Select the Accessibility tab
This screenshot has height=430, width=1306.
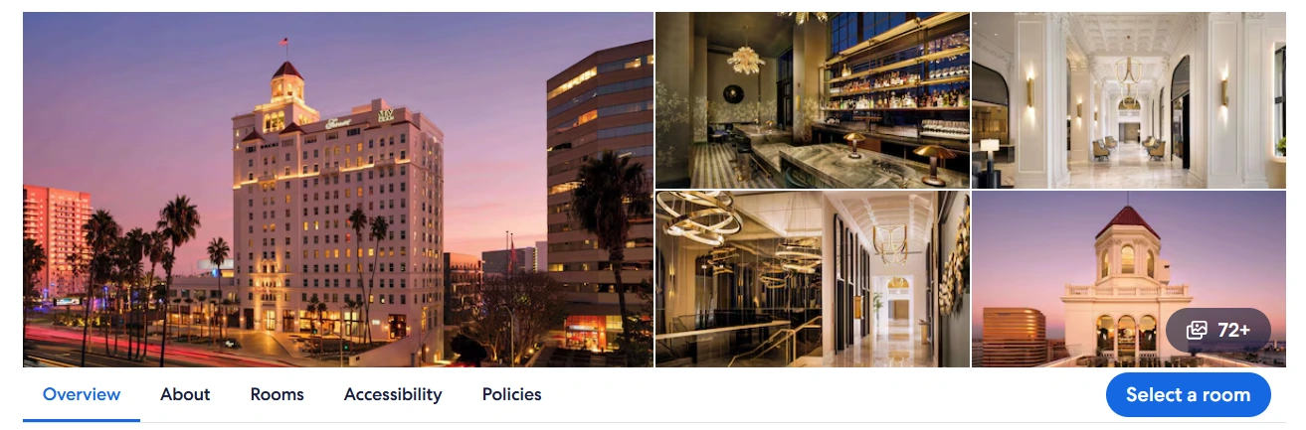(x=393, y=394)
